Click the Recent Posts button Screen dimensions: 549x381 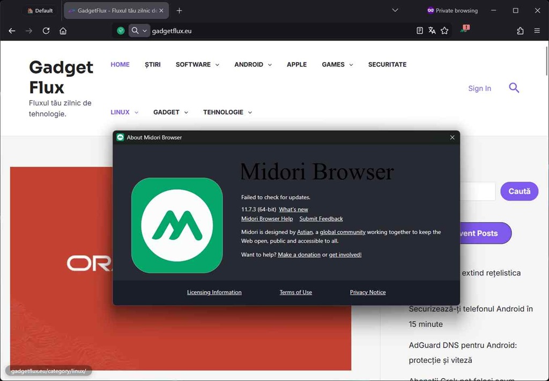coord(485,233)
